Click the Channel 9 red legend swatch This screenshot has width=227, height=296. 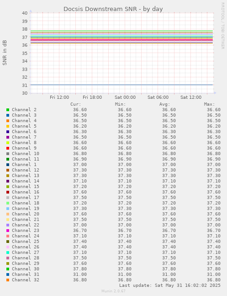[x=8, y=148]
